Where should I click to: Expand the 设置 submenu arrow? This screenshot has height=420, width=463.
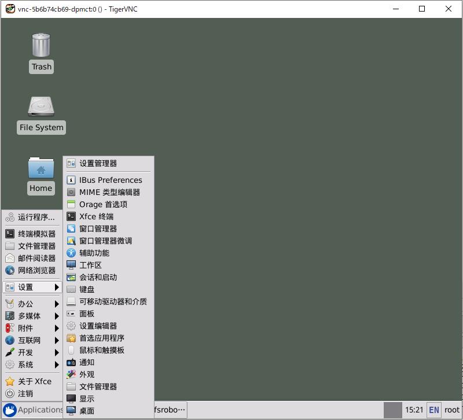pos(57,287)
